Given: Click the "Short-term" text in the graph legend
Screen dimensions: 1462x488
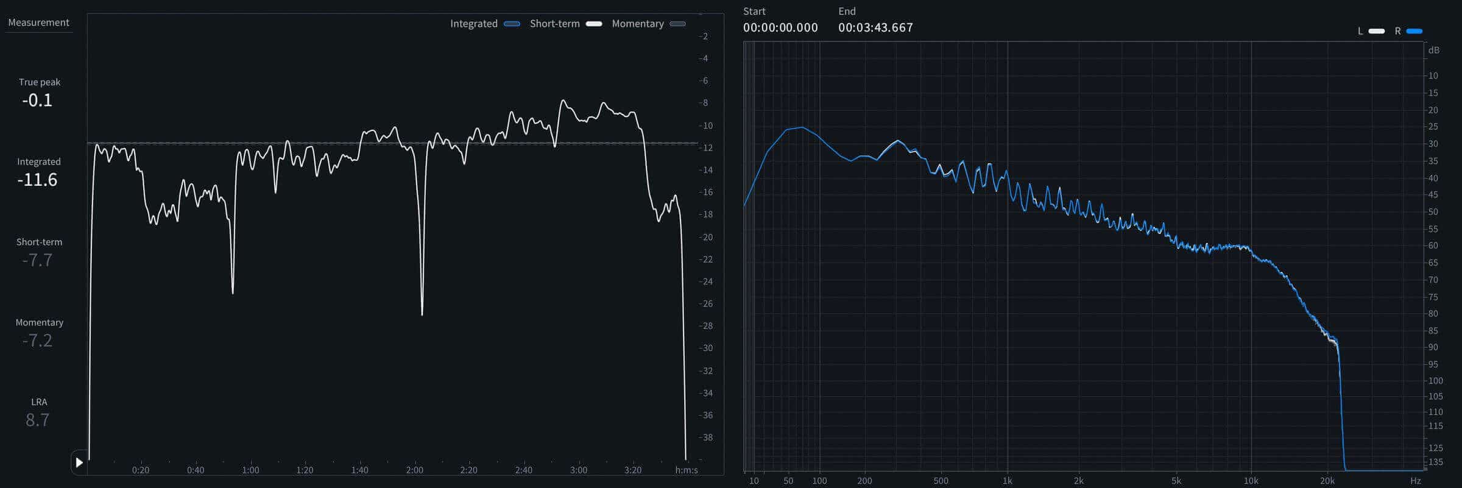Looking at the screenshot, I should click(x=554, y=24).
